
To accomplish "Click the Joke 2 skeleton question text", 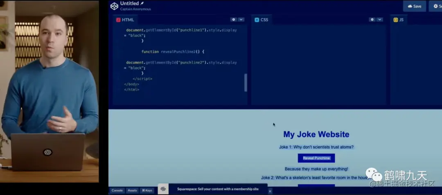I will [315, 178].
